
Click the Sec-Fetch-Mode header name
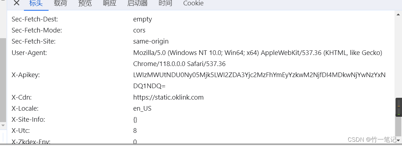(37, 30)
